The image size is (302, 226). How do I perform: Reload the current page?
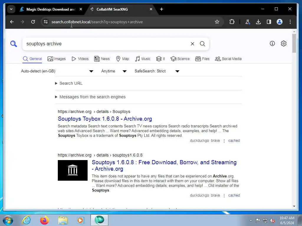(33, 22)
